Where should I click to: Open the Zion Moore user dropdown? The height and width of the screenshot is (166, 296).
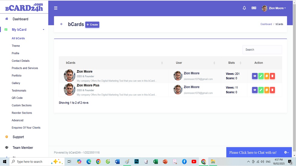click(x=274, y=8)
